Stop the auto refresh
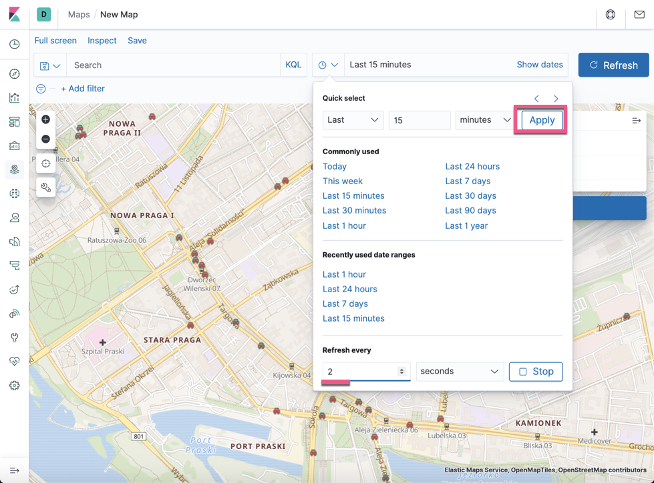654x483 pixels. tap(536, 372)
